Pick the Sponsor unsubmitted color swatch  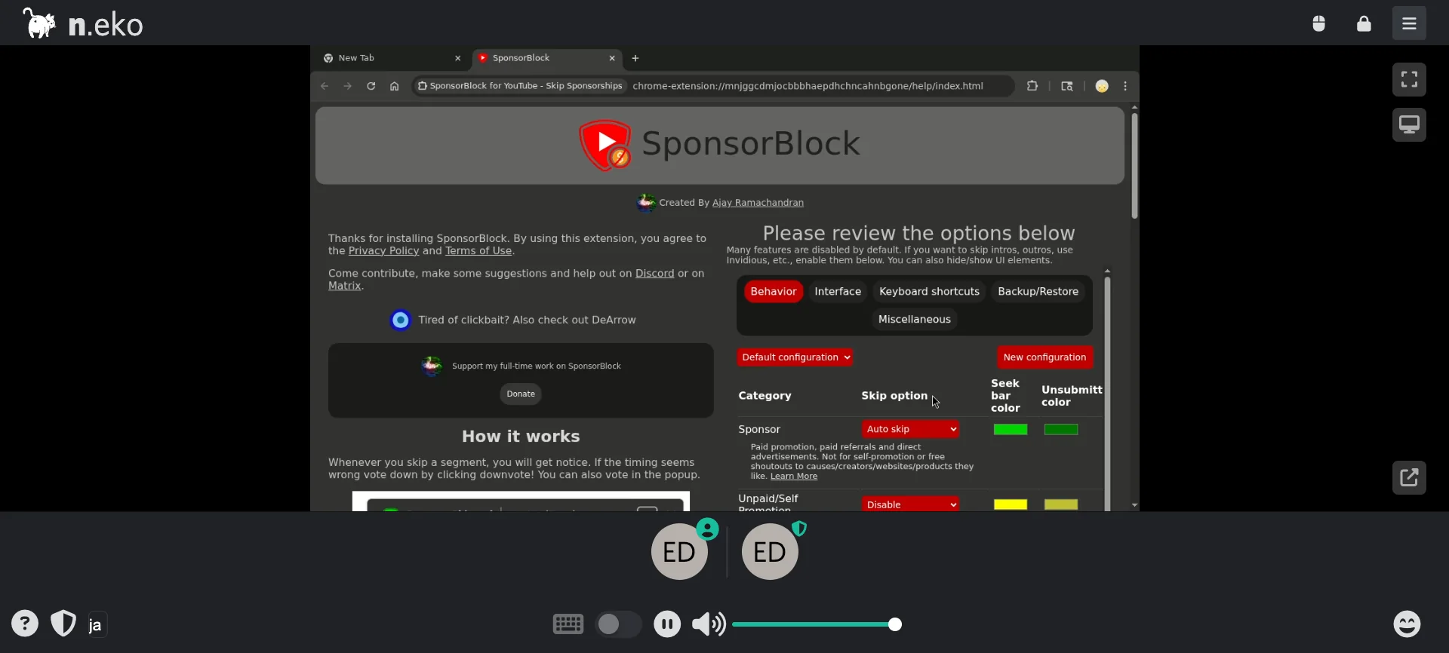1061,430
